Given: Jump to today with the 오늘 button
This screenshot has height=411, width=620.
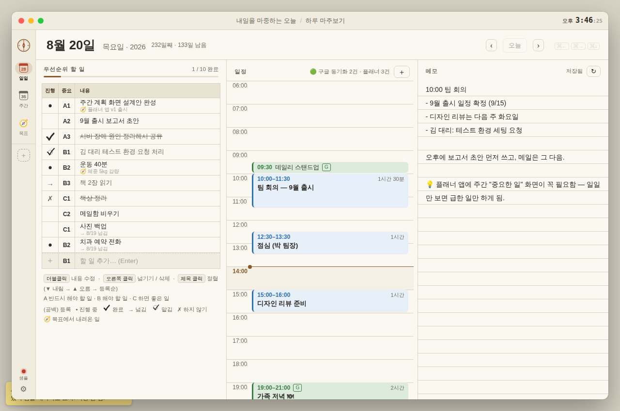Looking at the screenshot, I should [515, 45].
